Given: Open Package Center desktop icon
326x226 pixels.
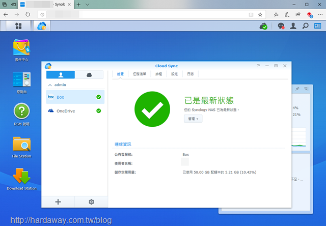Looking at the screenshot, I should pyautogui.click(x=21, y=50).
